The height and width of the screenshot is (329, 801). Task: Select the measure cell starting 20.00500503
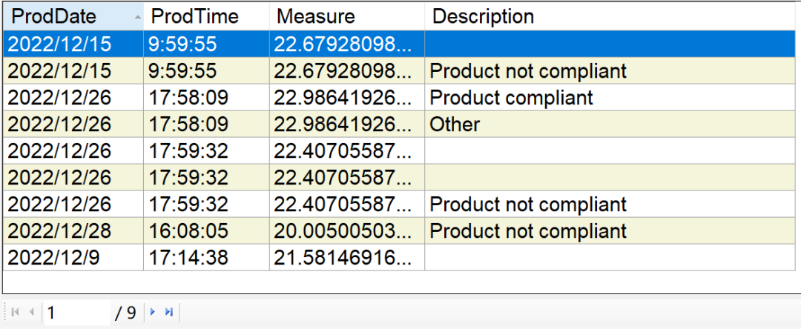(343, 231)
